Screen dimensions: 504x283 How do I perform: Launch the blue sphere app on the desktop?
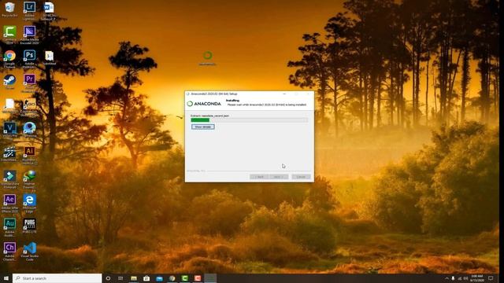(x=29, y=130)
